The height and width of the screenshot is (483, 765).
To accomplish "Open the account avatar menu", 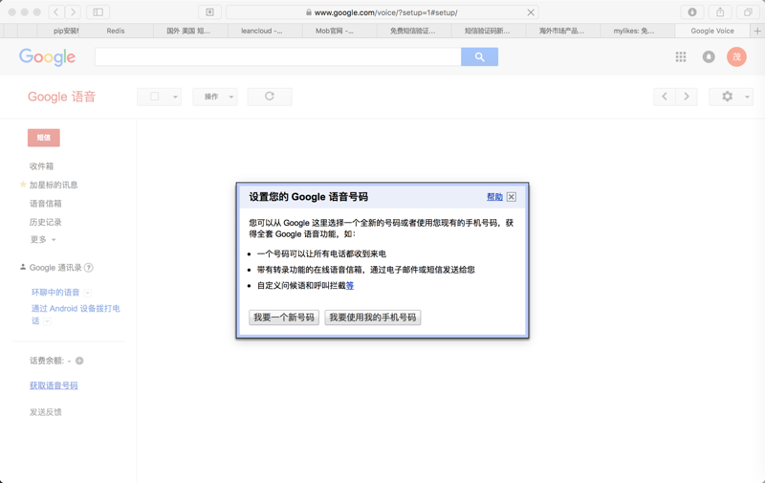I will pos(736,57).
